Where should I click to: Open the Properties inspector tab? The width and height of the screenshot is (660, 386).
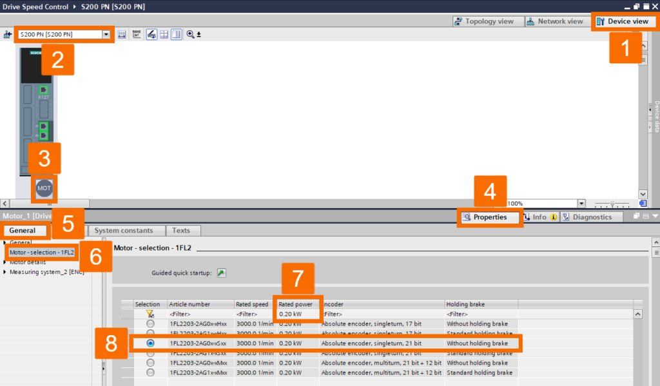(x=490, y=217)
